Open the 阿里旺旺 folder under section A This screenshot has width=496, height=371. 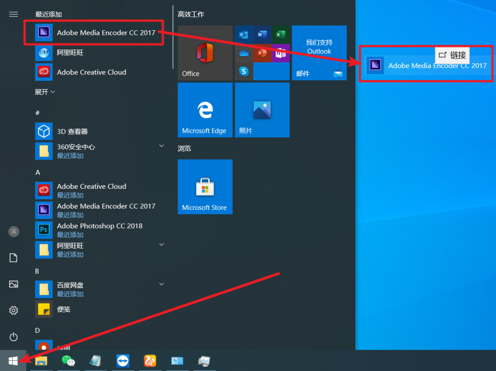click(100, 249)
